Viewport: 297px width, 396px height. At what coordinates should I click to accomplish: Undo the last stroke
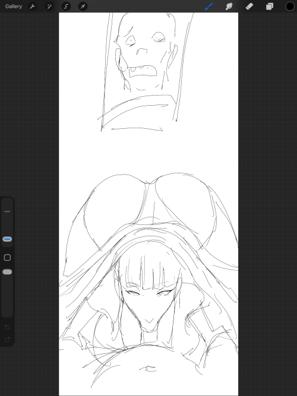[7, 327]
